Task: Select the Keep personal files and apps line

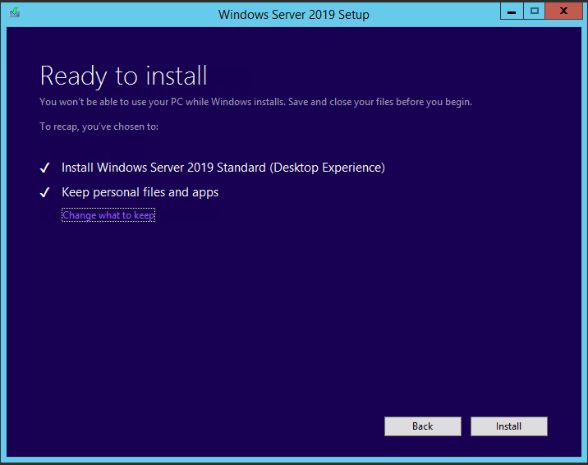Action: (140, 192)
